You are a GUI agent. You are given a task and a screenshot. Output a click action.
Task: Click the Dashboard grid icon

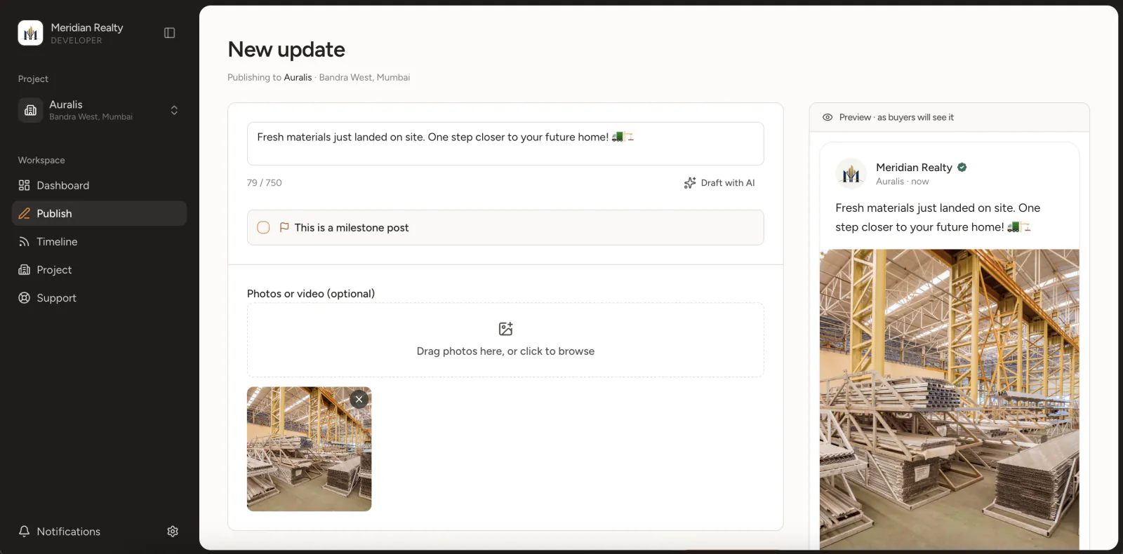[x=24, y=185]
